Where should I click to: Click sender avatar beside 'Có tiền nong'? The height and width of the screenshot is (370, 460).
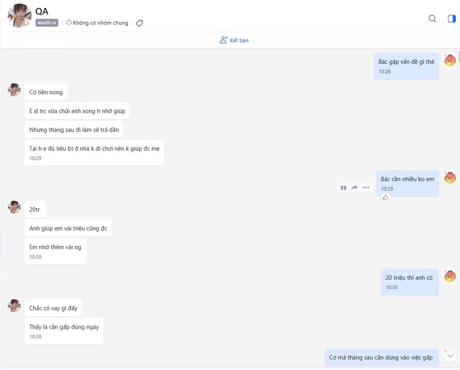point(14,90)
